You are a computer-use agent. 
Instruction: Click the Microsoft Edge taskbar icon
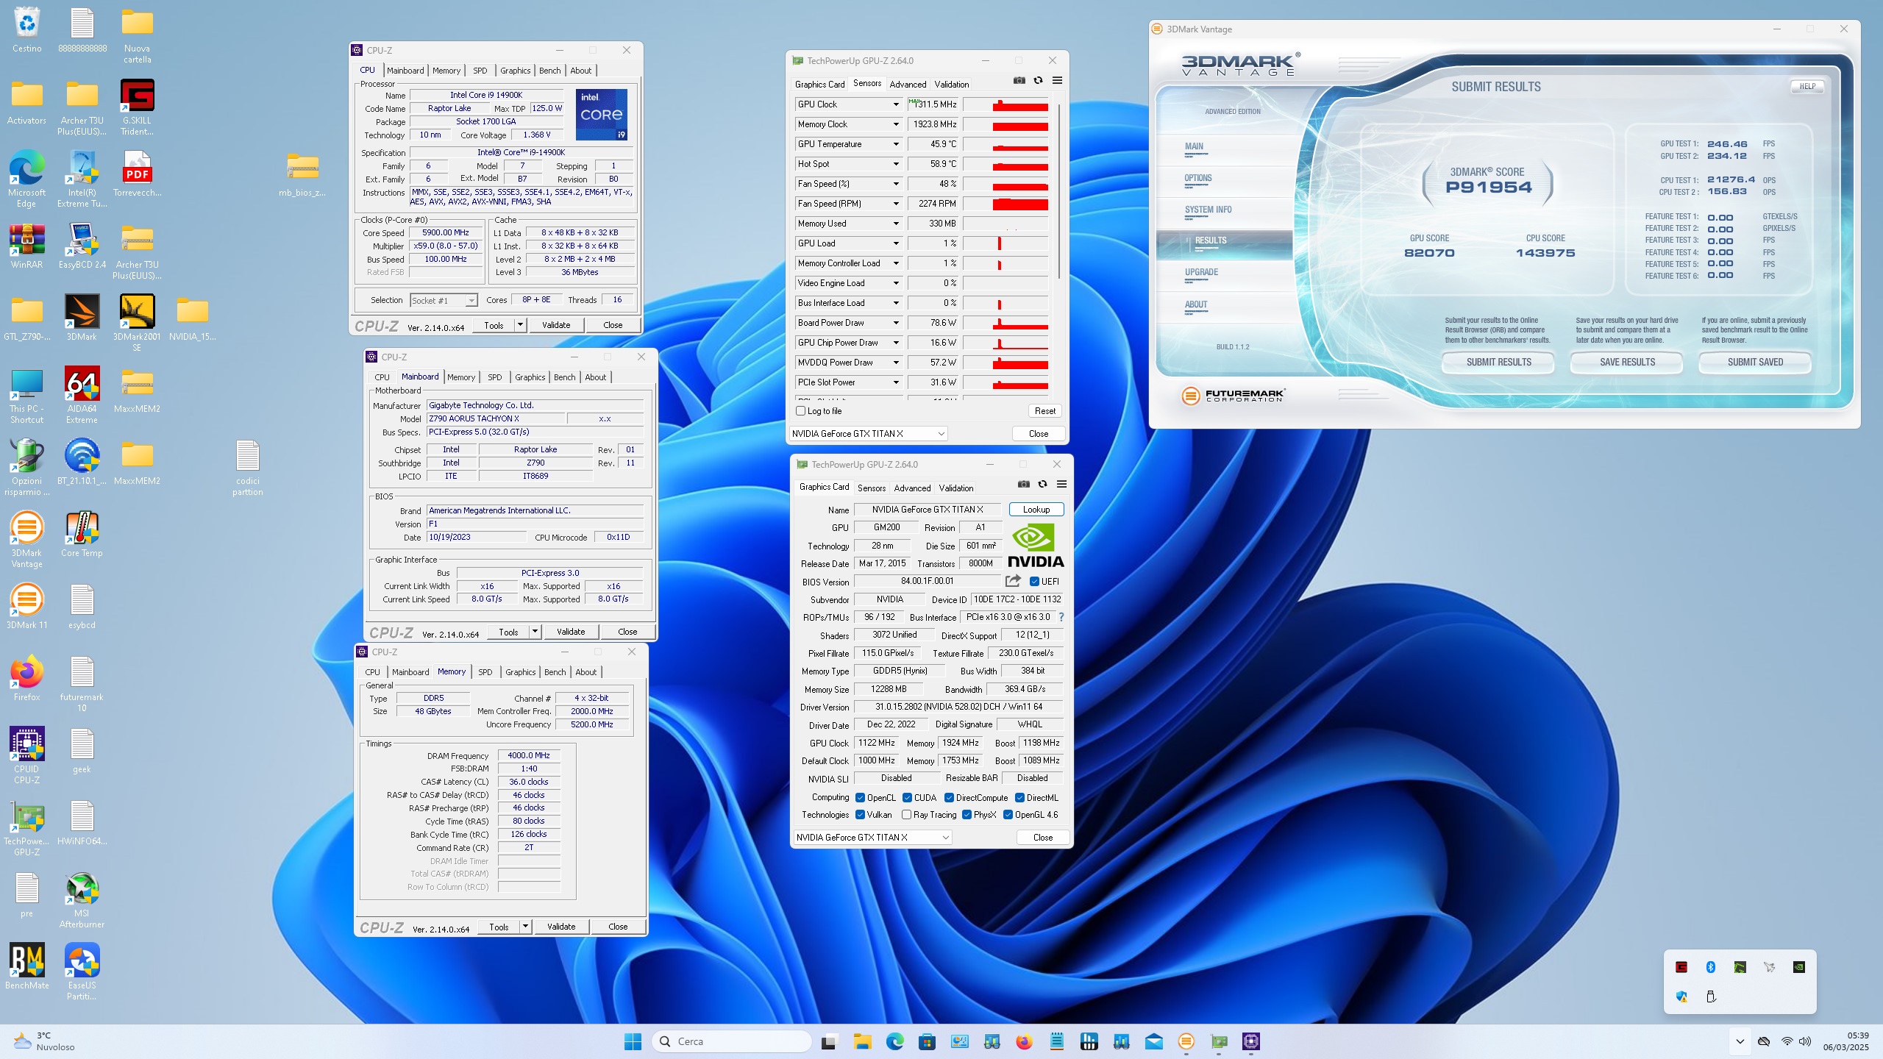pos(894,1041)
